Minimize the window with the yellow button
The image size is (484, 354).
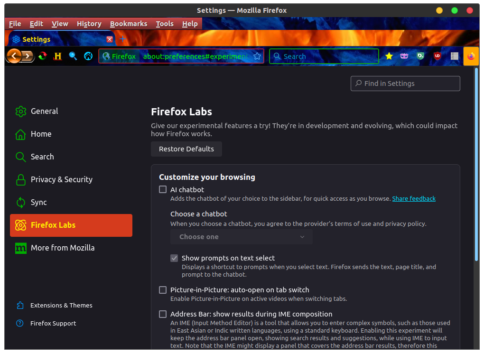(x=439, y=10)
